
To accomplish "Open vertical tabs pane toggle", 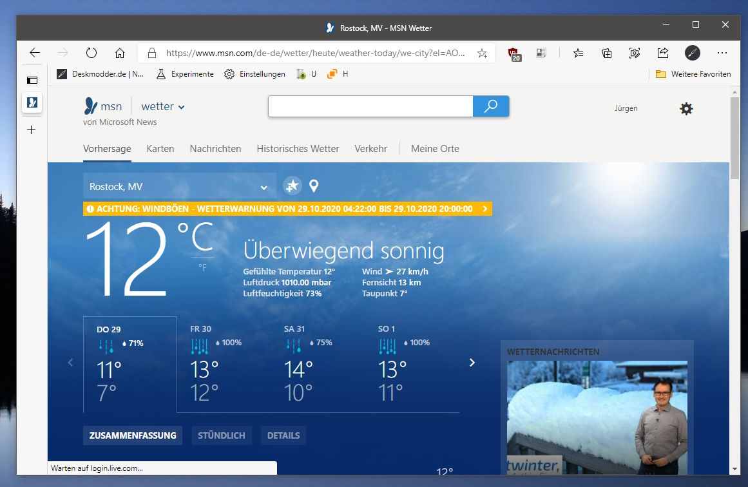I will [32, 80].
